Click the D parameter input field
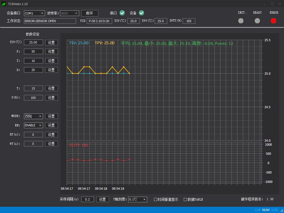 coord(33,70)
